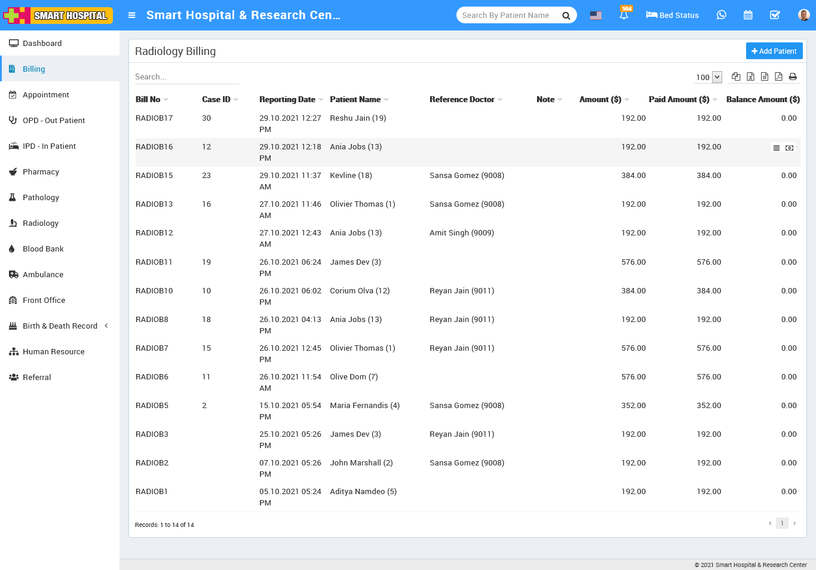Click doctor Amit Singh (9009)
This screenshot has width=816, height=570.
click(x=462, y=233)
